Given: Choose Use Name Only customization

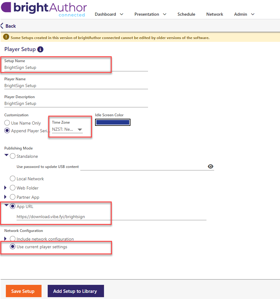Looking at the screenshot, I should (x=7, y=123).
